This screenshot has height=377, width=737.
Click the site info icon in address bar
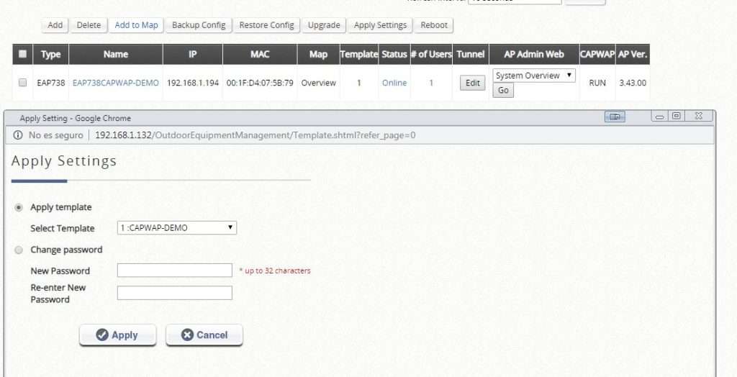[18, 135]
